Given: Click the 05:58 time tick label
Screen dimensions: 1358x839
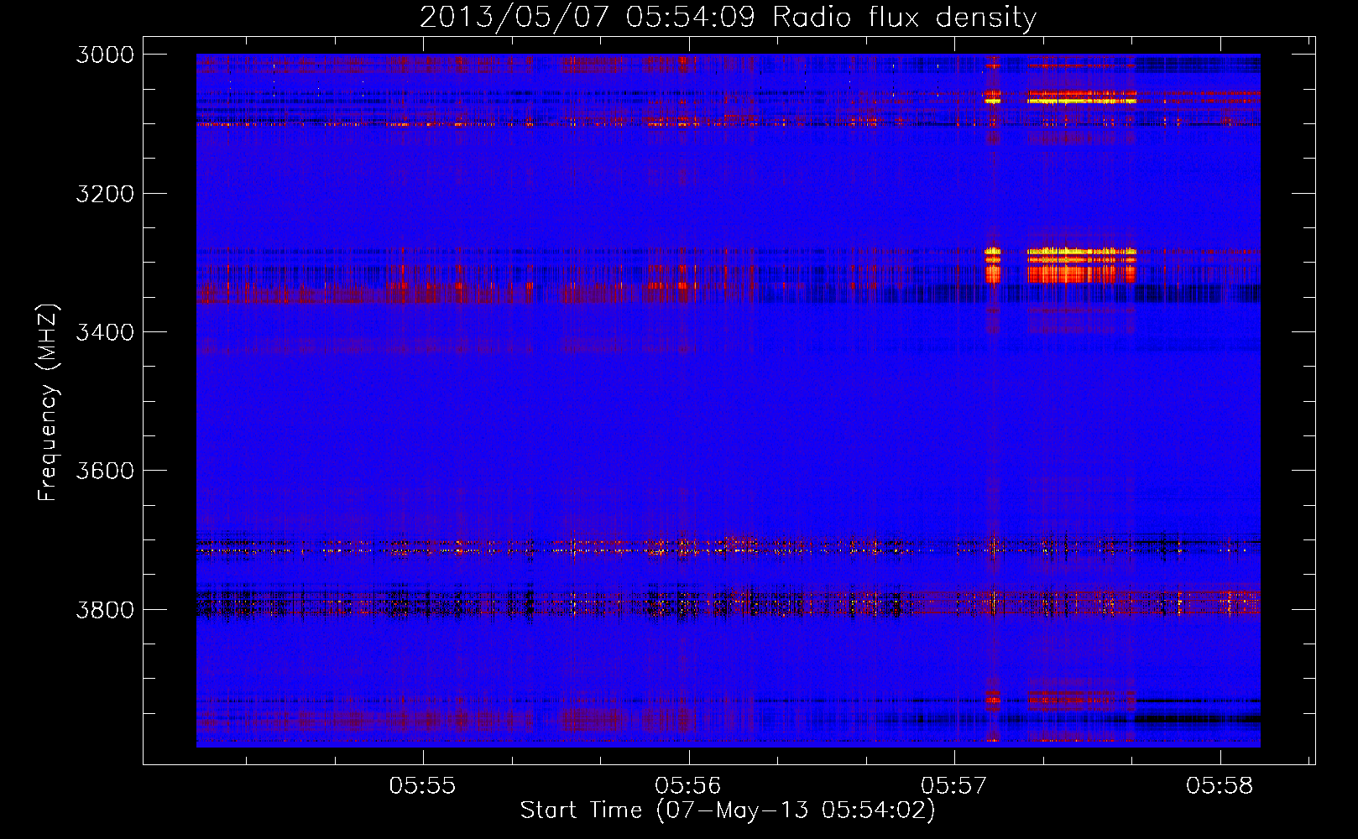Looking at the screenshot, I should click(1220, 785).
